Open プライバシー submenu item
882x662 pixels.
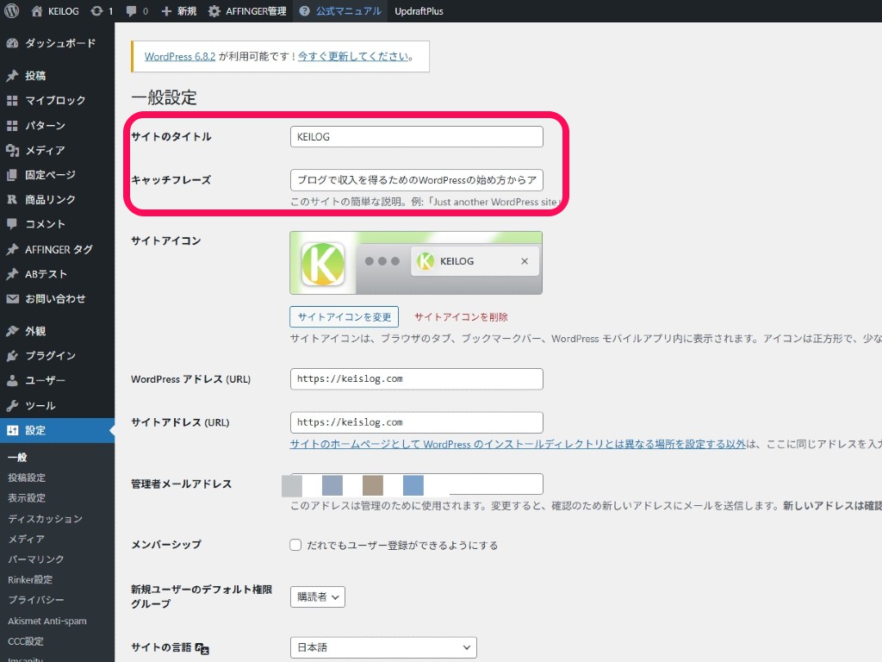[x=36, y=600]
